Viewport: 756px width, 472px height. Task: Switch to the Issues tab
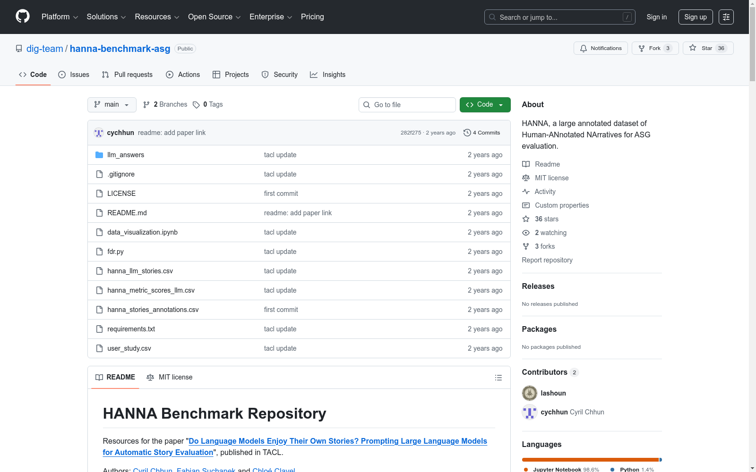point(74,75)
